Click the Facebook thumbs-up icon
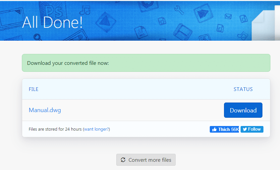The width and height of the screenshot is (280, 170). [x=214, y=129]
